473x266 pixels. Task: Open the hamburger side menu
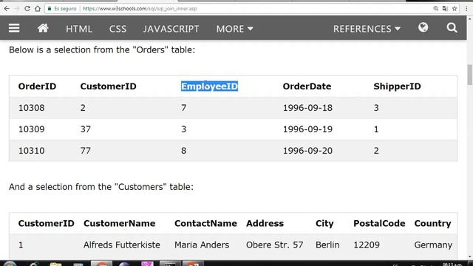tap(14, 28)
